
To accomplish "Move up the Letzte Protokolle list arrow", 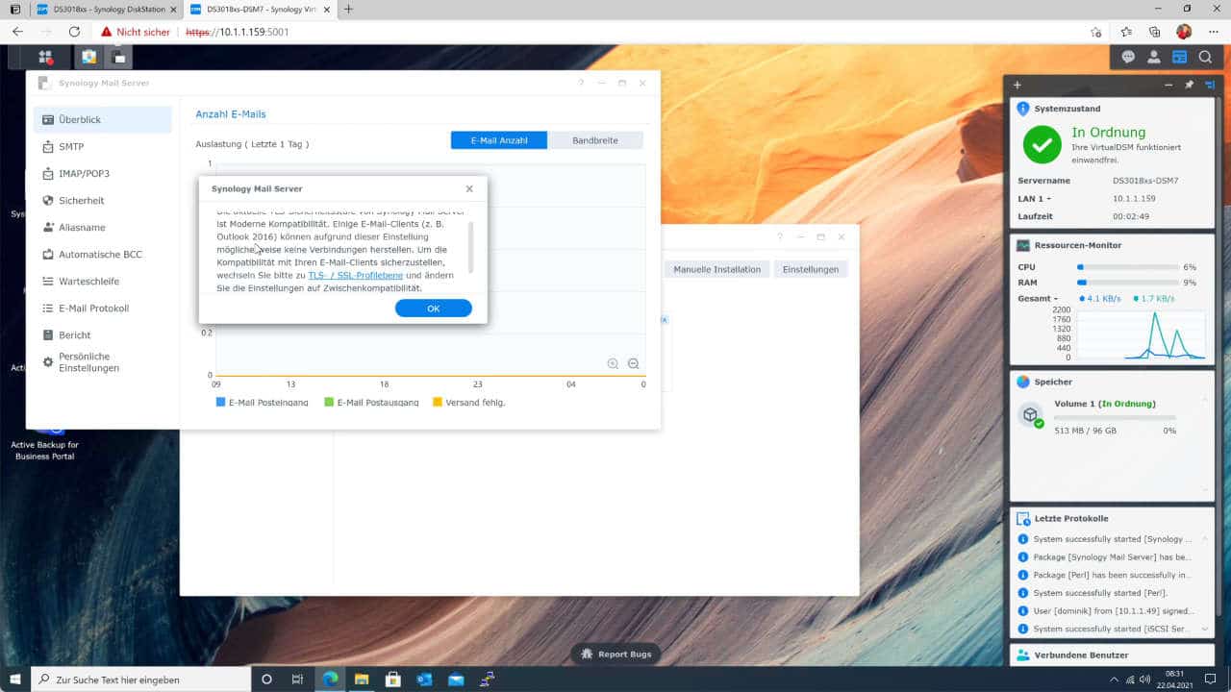I will coord(1205,539).
